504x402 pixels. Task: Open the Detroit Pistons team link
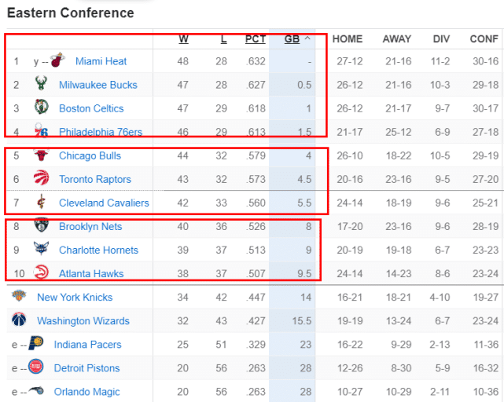pyautogui.click(x=86, y=368)
